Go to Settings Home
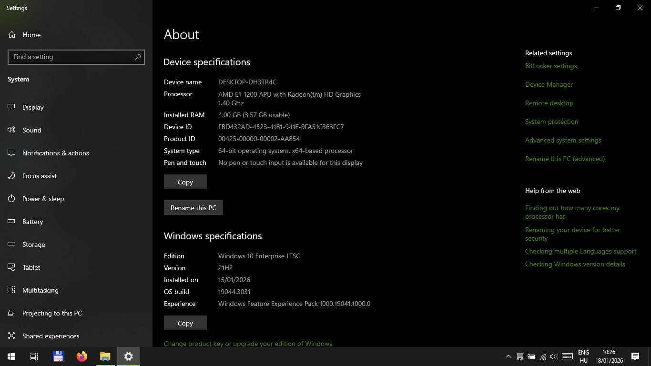Screen dimensions: 651x366 coord(76,35)
